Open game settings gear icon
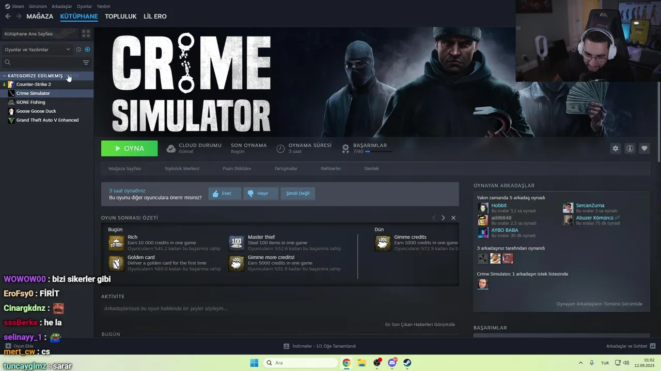 pyautogui.click(x=615, y=148)
